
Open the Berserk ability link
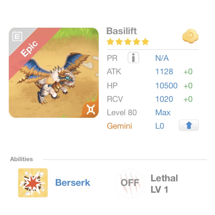(x=73, y=183)
